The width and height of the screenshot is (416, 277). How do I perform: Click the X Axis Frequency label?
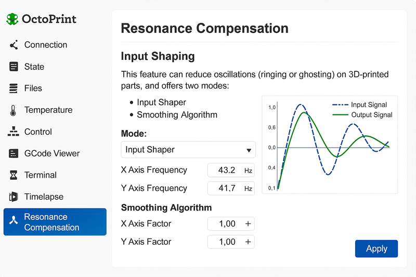[154, 170]
